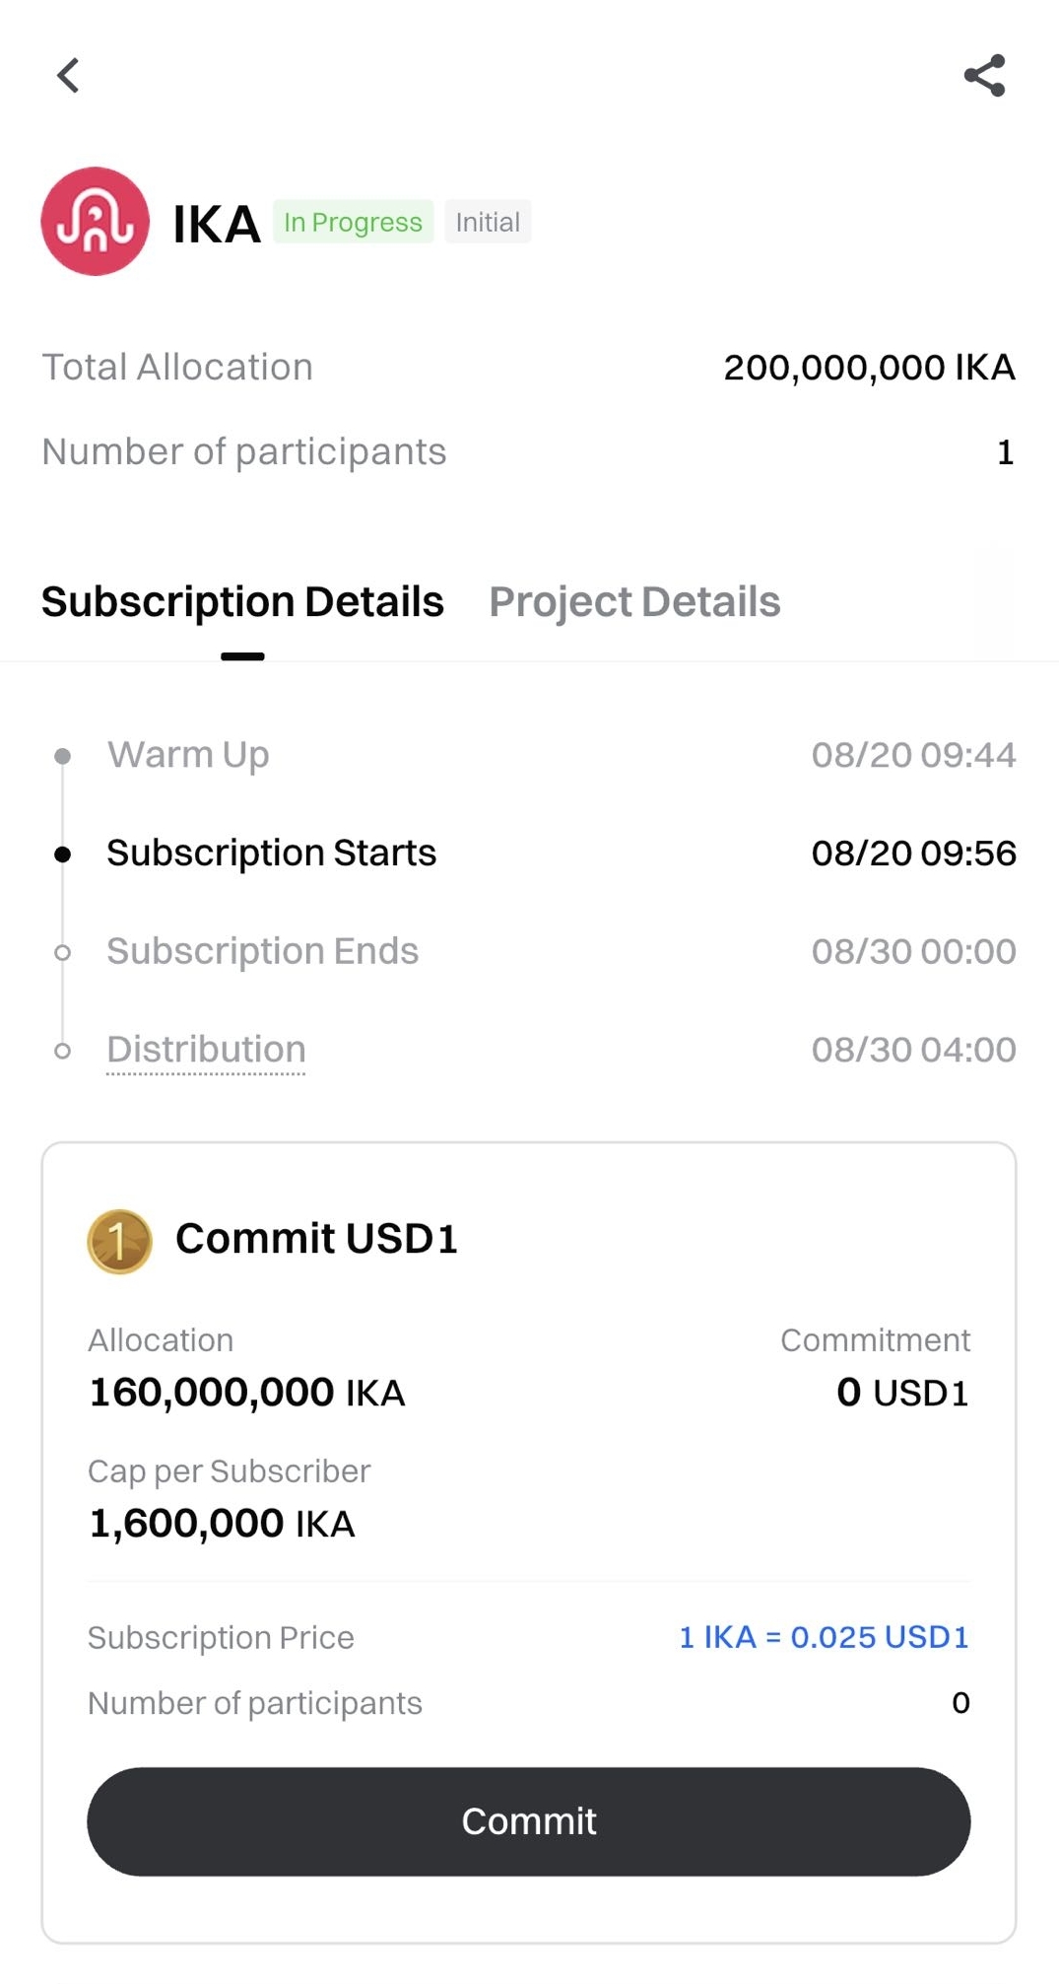The width and height of the screenshot is (1059, 1984).
Task: Tap the IKA project logo
Action: point(95,221)
